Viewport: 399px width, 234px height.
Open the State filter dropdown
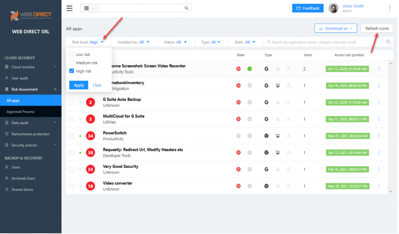point(245,42)
